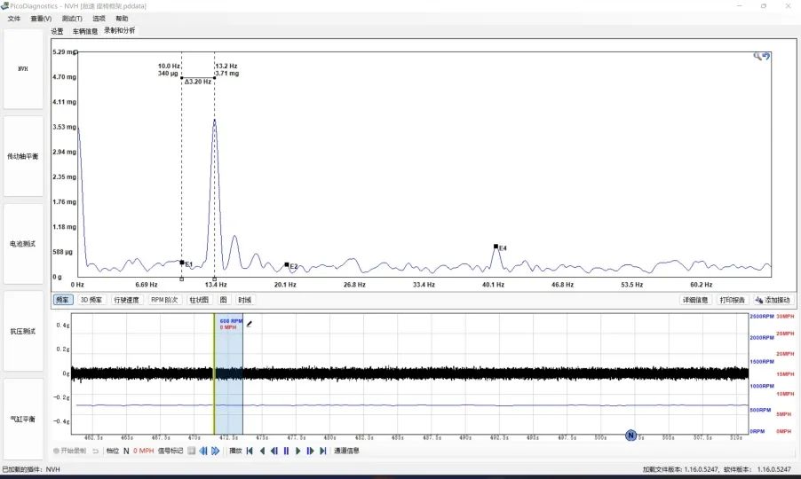This screenshot has height=479, width=801.
Task: Open 通道信息 channel info
Action: pyautogui.click(x=346, y=451)
